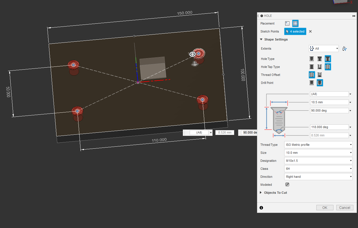The image size is (358, 228).
Task: Open the Direction 'Right hand' dropdown
Action: coord(318,177)
